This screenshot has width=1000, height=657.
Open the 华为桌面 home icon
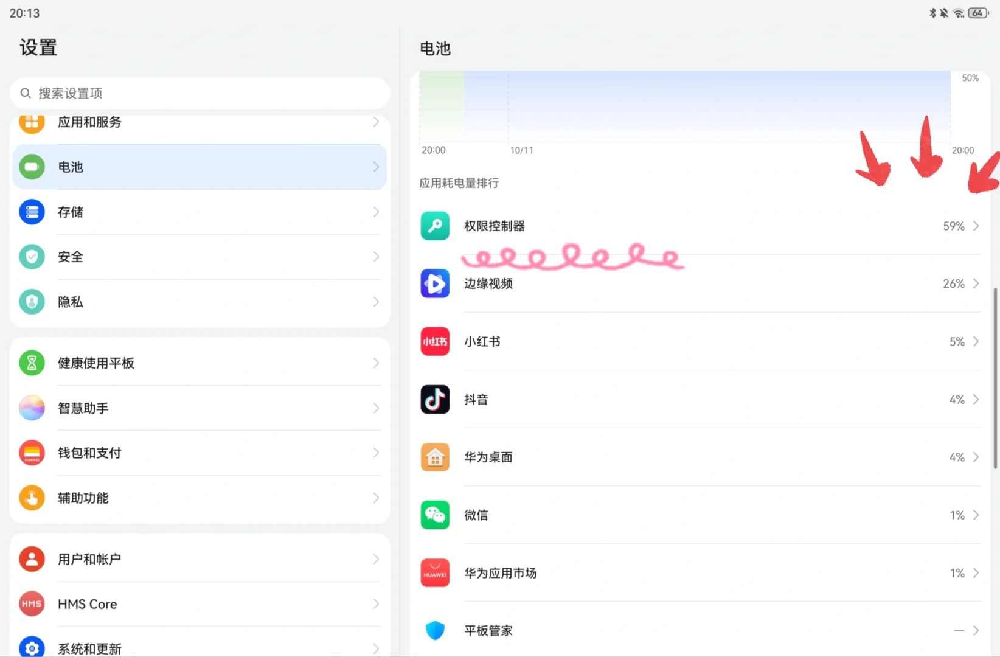(x=435, y=457)
